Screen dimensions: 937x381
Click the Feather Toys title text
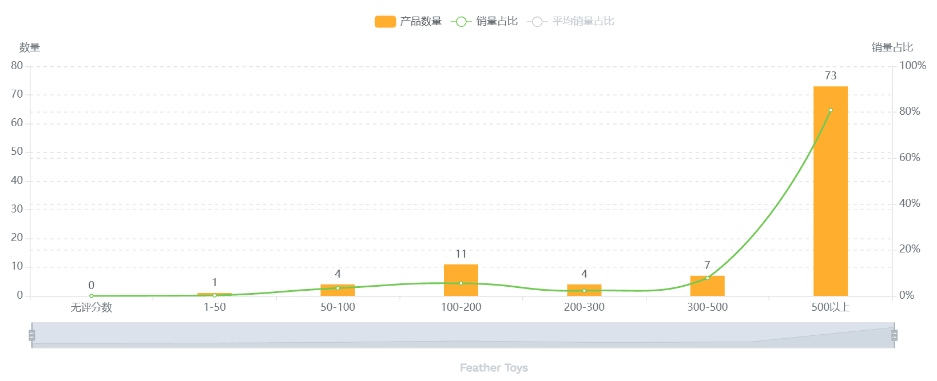click(x=494, y=368)
